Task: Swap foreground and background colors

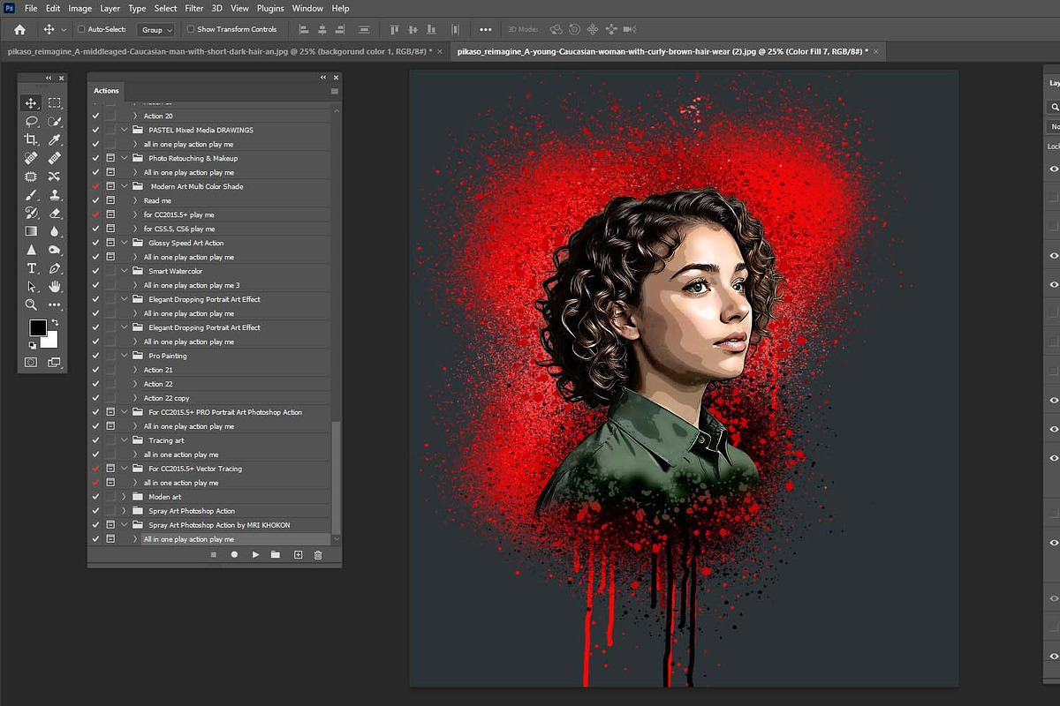Action: click(55, 324)
